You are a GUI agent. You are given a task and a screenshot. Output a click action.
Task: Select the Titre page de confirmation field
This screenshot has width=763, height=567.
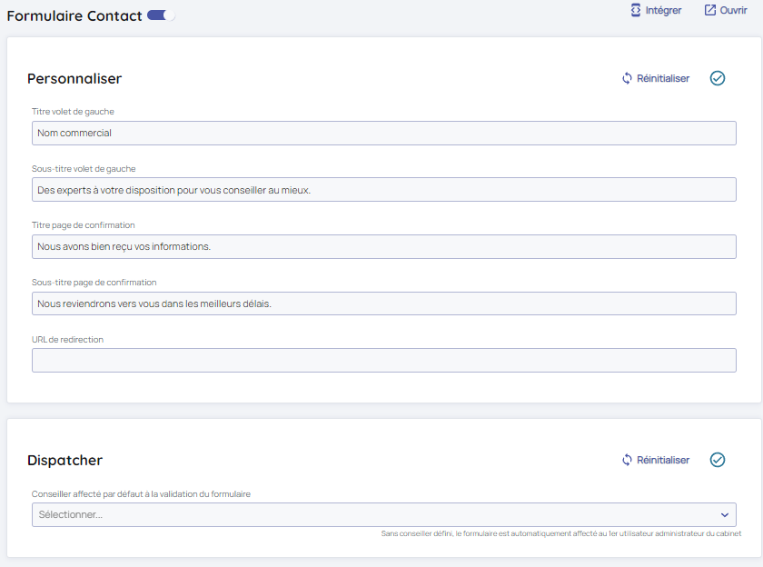tap(383, 246)
